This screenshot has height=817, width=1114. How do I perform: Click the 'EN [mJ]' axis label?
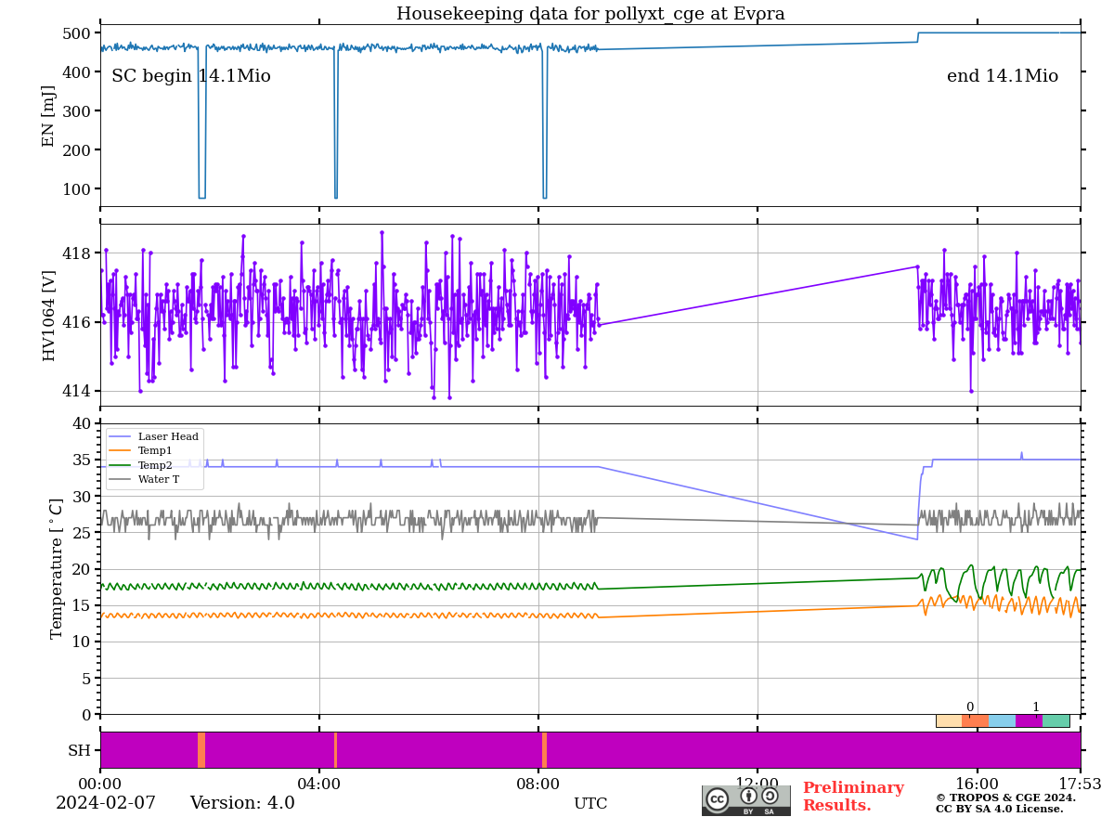point(48,116)
